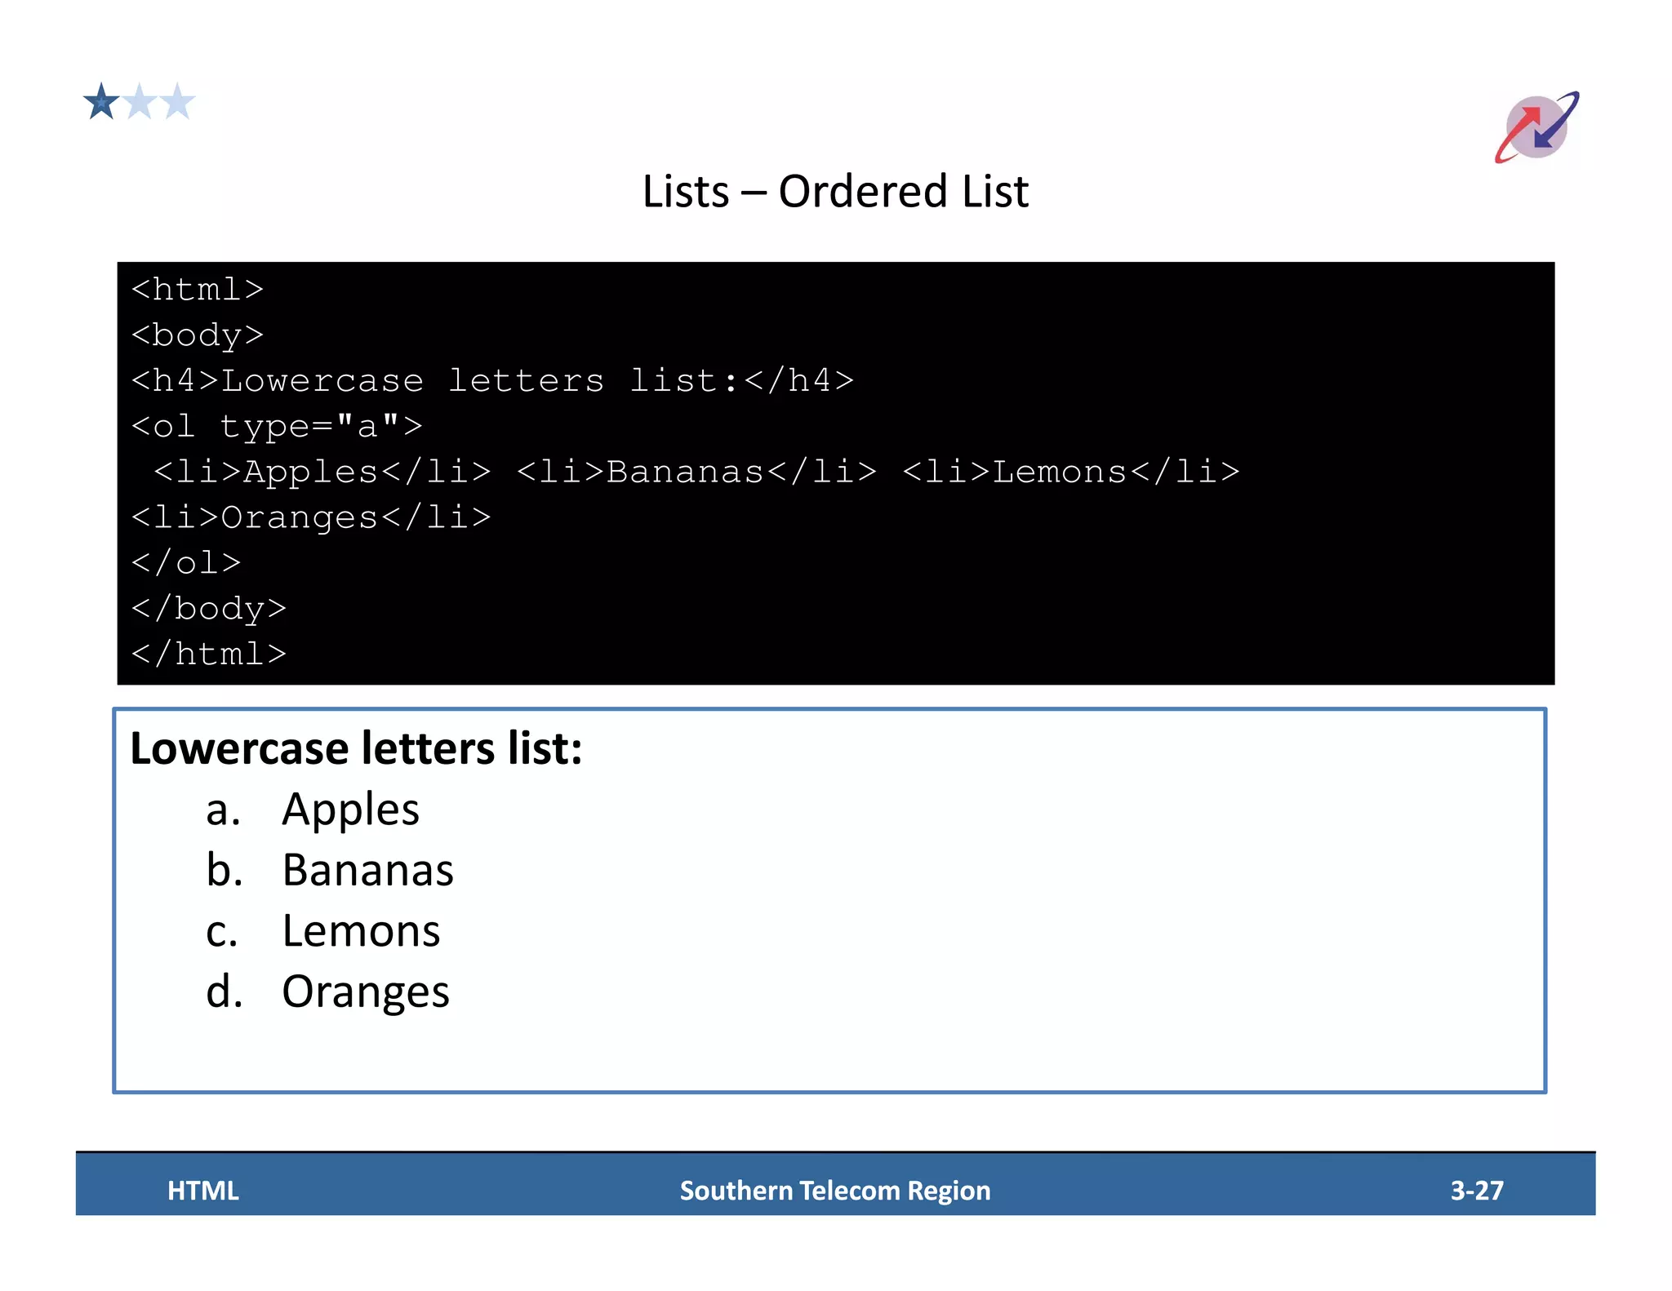Click the Apples li code snippet
Viewport: 1672px width, 1291px height.
point(322,472)
